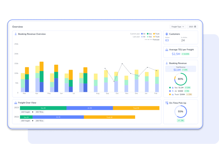The width and height of the screenshot is (219, 144).
Task: Click the 250k y-axis label
Action: click(x=16, y=44)
